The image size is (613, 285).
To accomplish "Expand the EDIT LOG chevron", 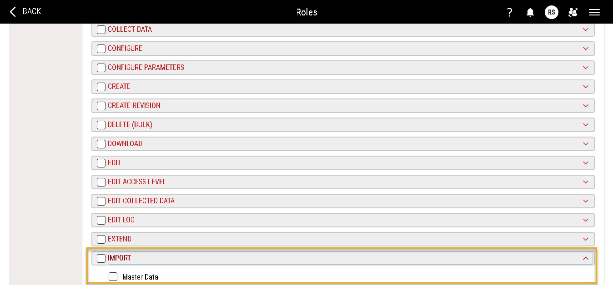I will coord(586,220).
